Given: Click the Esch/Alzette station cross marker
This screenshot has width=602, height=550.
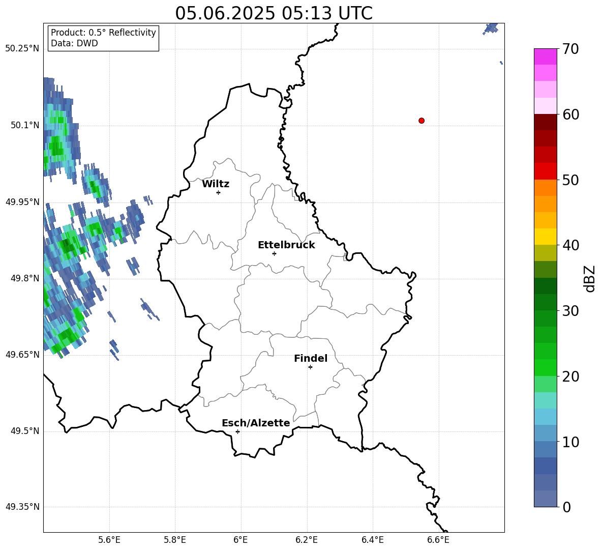Looking at the screenshot, I should pyautogui.click(x=237, y=431).
